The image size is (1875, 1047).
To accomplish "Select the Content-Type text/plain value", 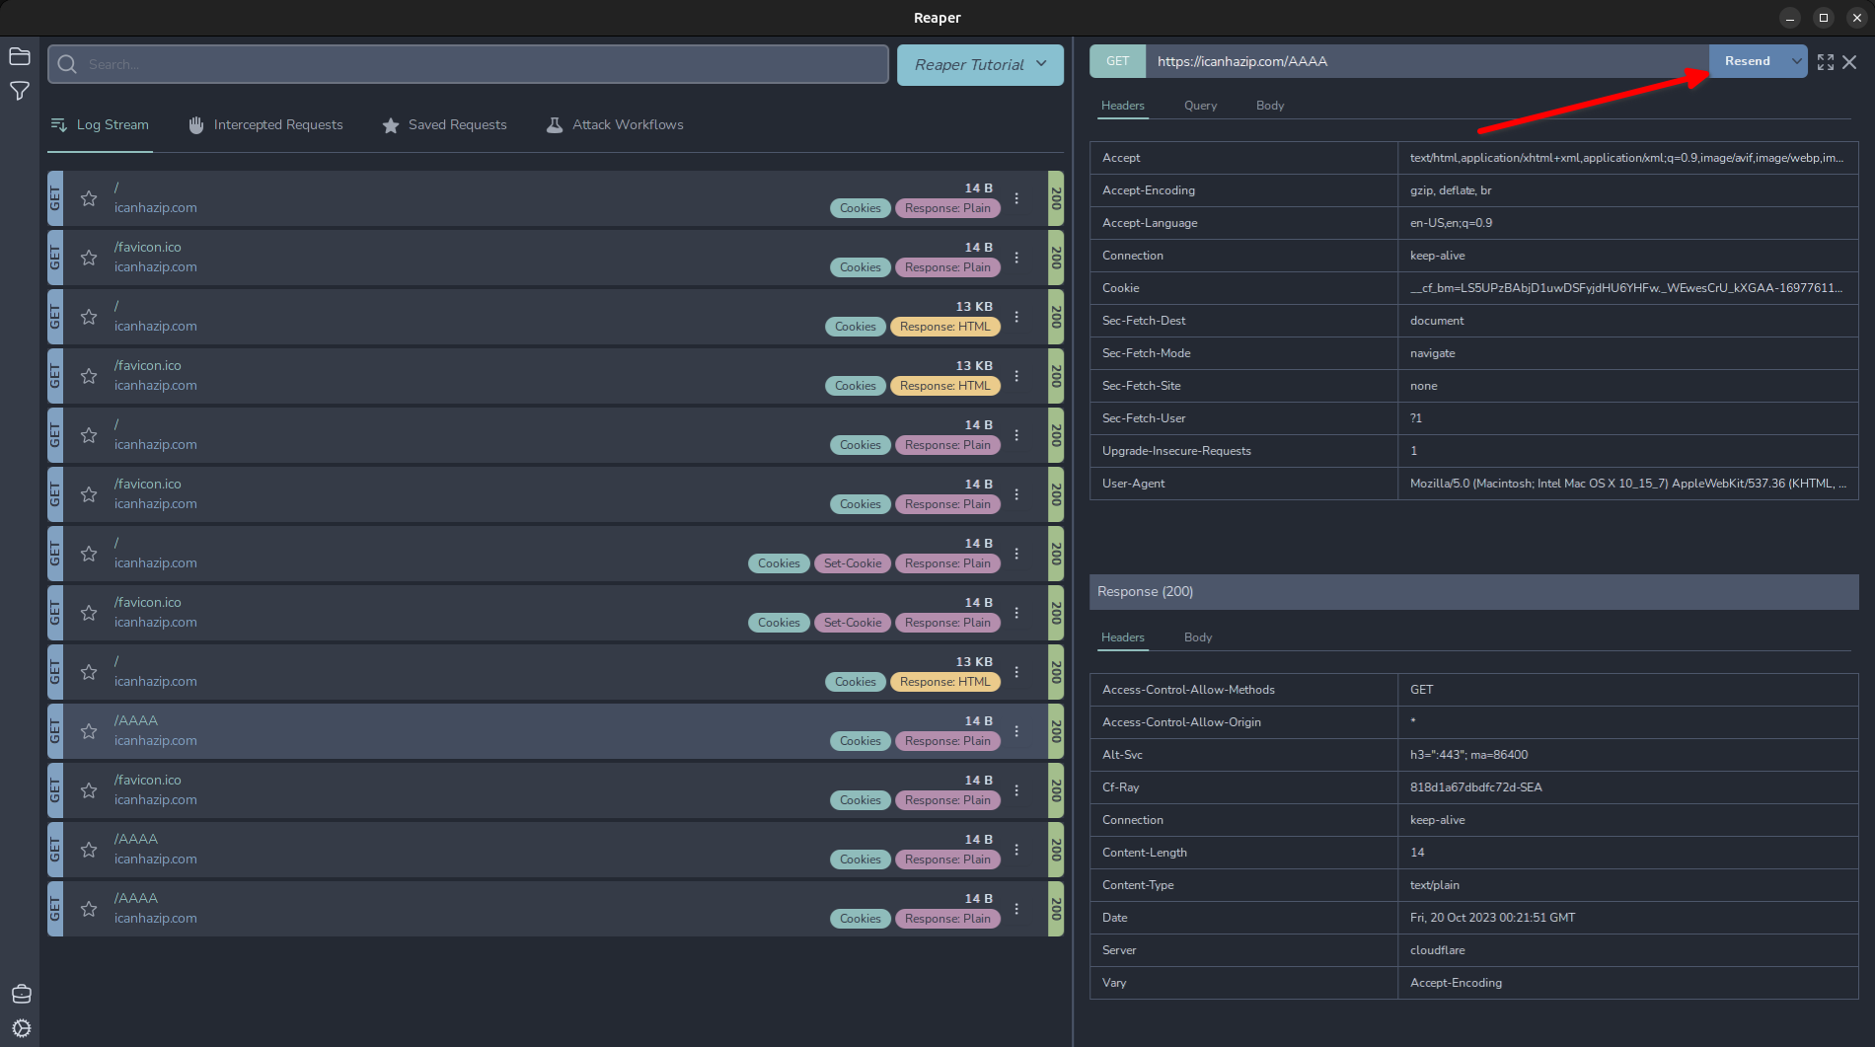I will 1435,885.
